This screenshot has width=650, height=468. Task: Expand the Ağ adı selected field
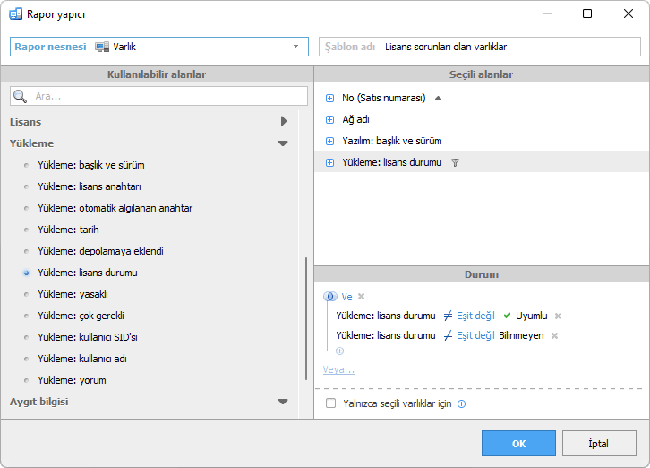click(329, 119)
